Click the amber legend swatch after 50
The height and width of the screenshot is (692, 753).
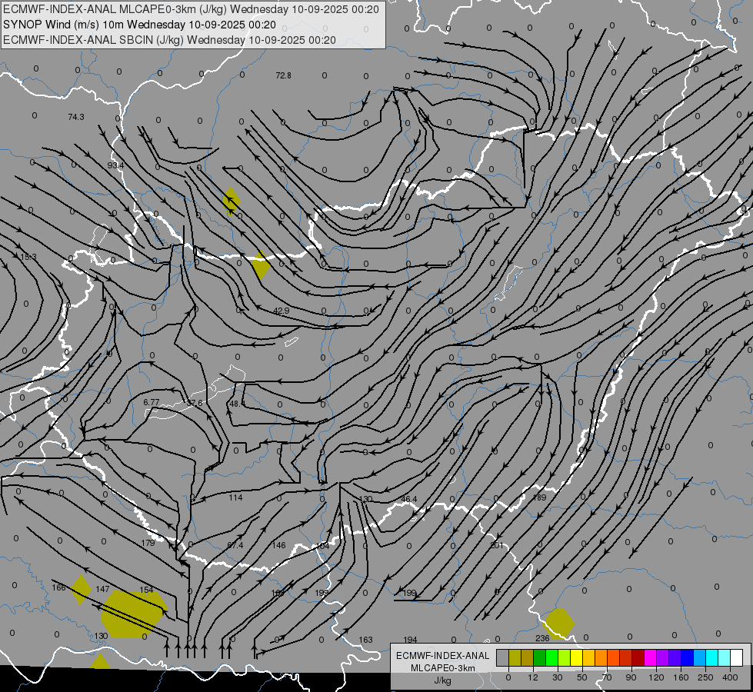click(x=588, y=657)
